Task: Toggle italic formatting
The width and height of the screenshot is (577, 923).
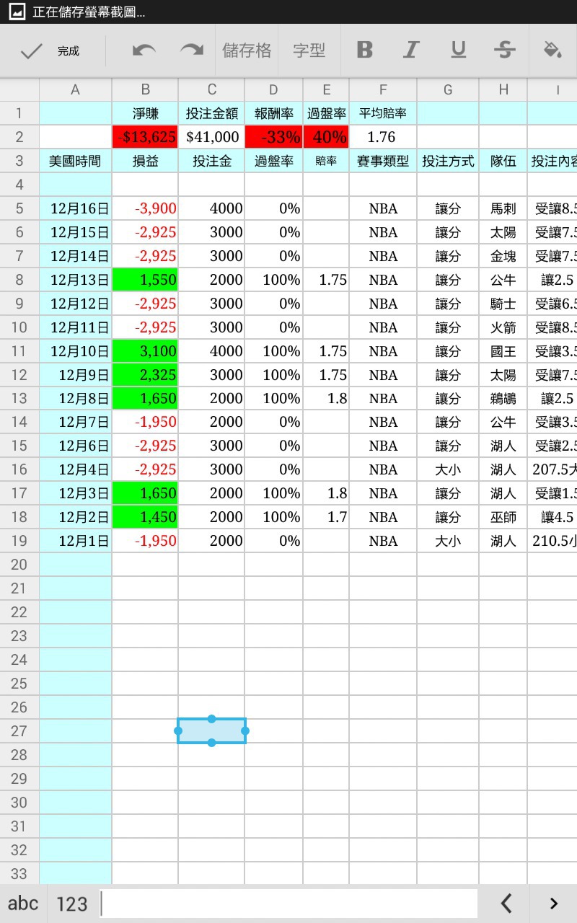Action: [x=411, y=50]
